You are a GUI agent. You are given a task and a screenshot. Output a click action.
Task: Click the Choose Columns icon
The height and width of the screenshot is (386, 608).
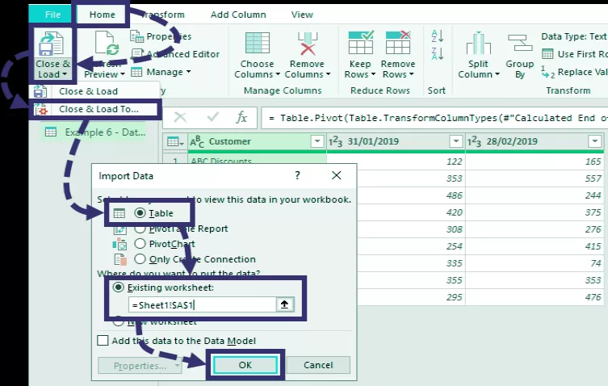coord(257,44)
